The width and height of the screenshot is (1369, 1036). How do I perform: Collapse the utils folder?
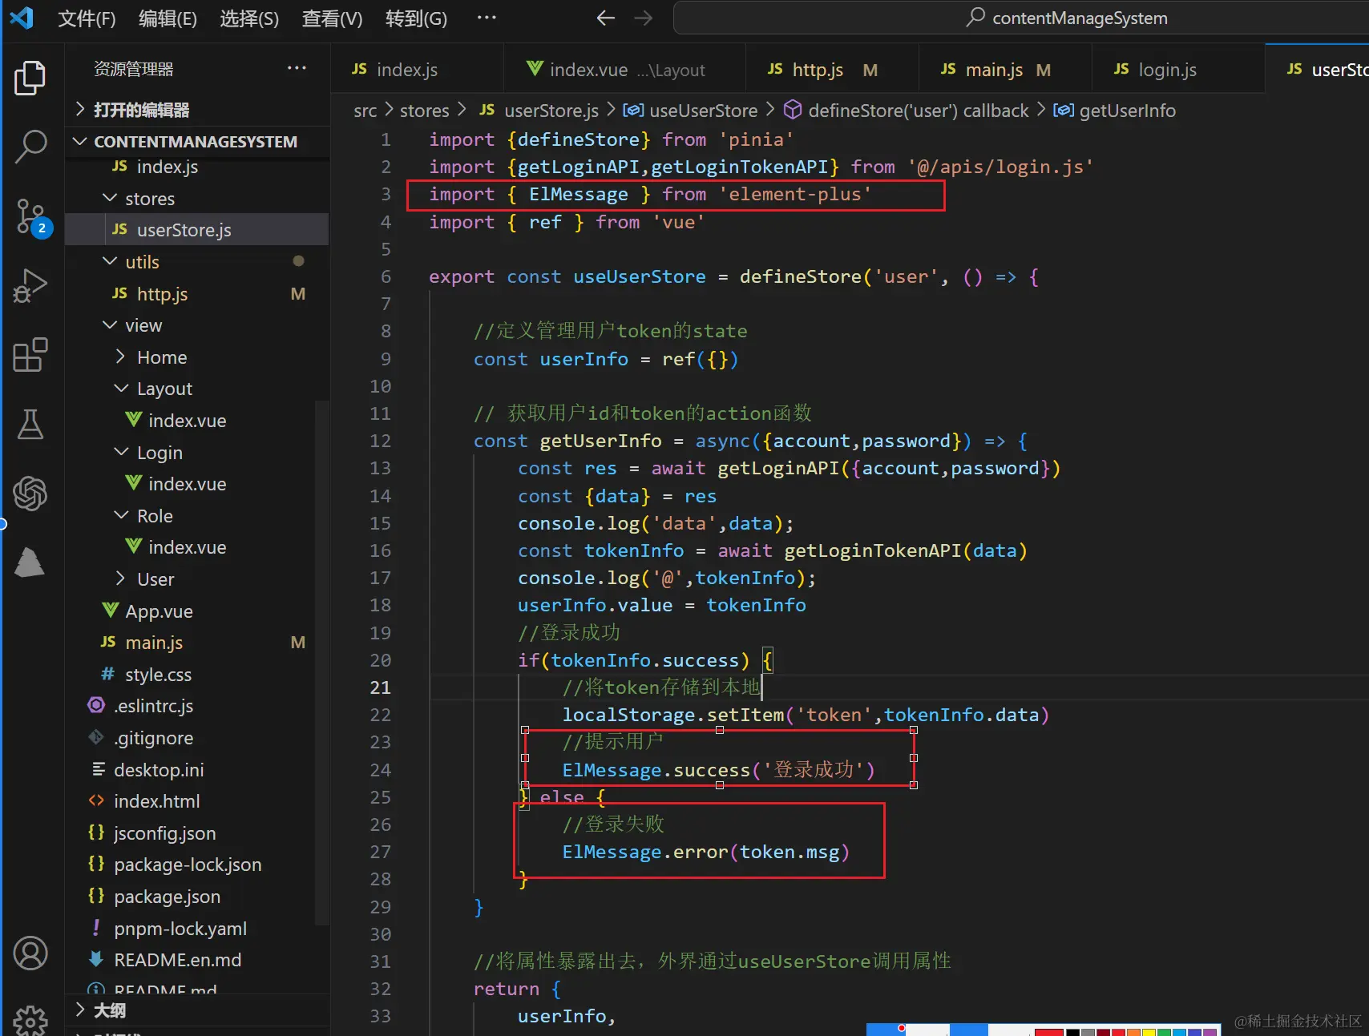tap(197, 262)
